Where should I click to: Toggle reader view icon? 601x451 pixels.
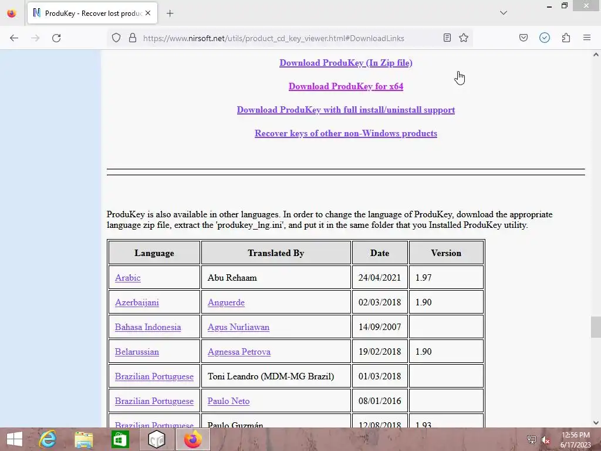pyautogui.click(x=447, y=38)
